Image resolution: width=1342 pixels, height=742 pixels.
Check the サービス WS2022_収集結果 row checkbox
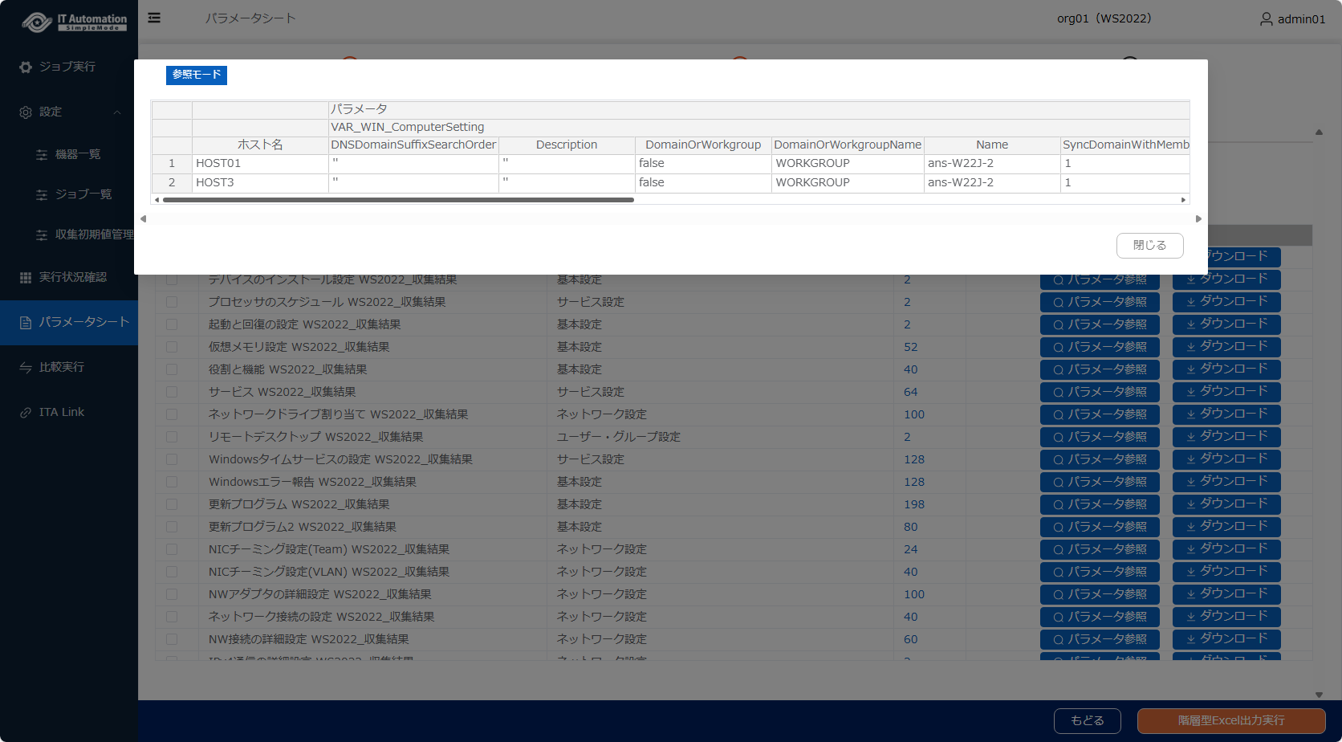(172, 392)
